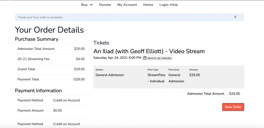264x128 pixels.
Task: Navigate to Home in the top menu
Action: pyautogui.click(x=148, y=5)
